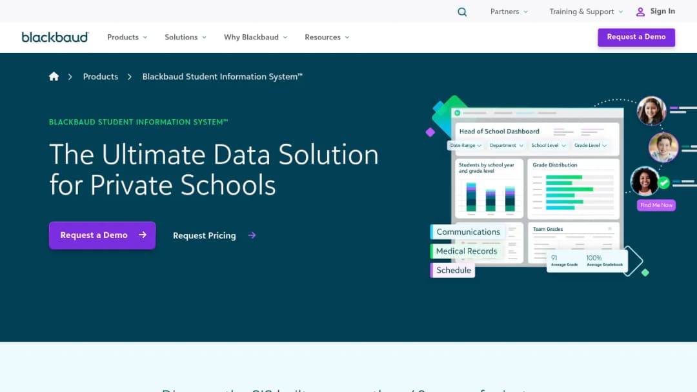This screenshot has height=392, width=697.
Task: Click the Communications label tag
Action: (468, 231)
